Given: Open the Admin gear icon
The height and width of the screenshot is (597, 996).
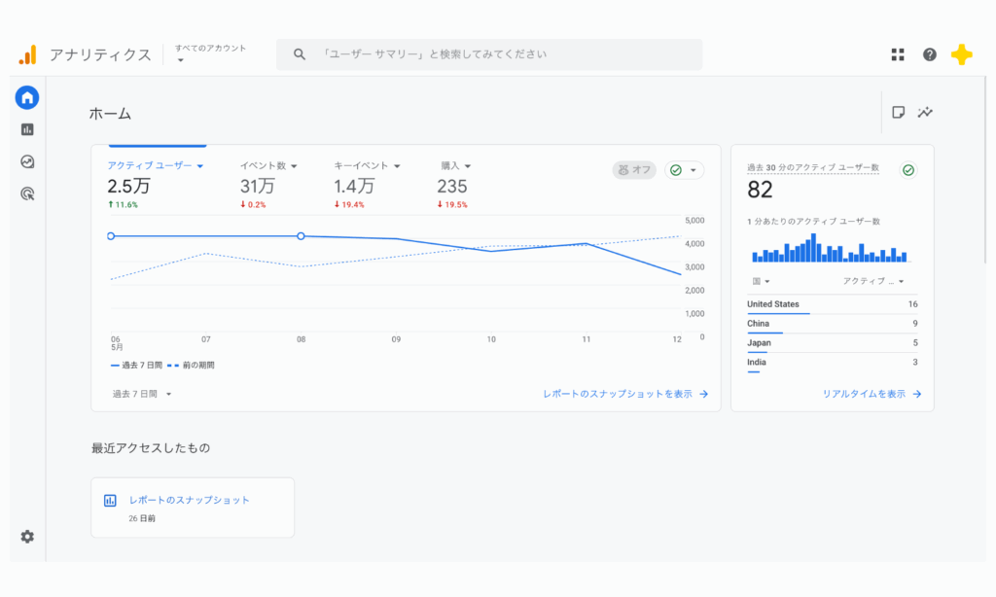Looking at the screenshot, I should (27, 537).
